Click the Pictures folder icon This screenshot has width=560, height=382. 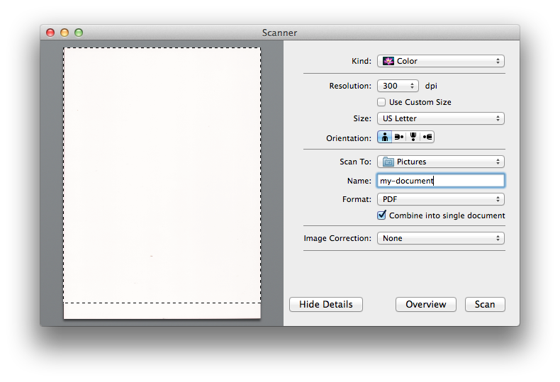[388, 162]
